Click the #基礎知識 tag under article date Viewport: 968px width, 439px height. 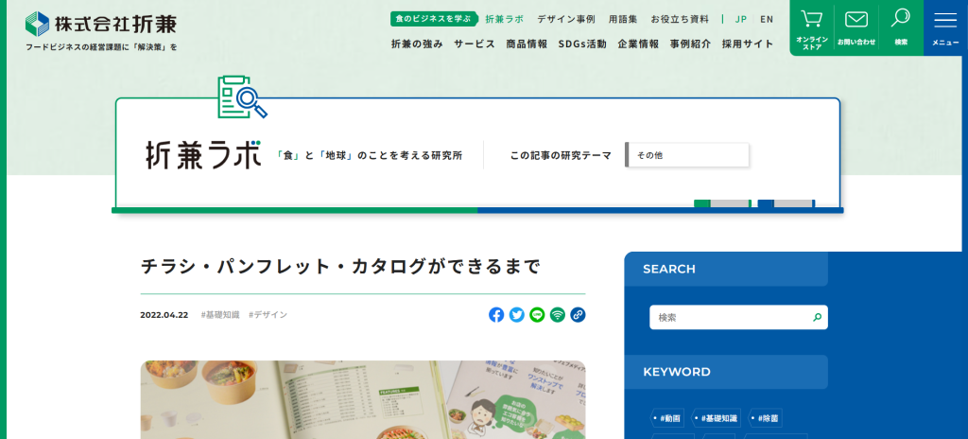(x=220, y=315)
